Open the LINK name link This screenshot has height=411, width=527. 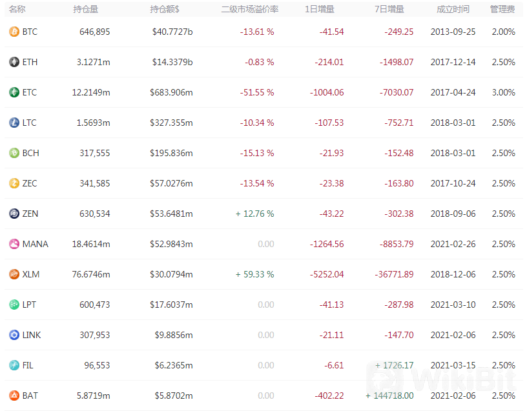pyautogui.click(x=32, y=335)
